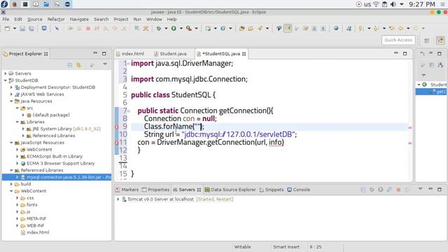Click the Start server icon in the Servers view
The image size is (448, 252).
pos(380,190)
